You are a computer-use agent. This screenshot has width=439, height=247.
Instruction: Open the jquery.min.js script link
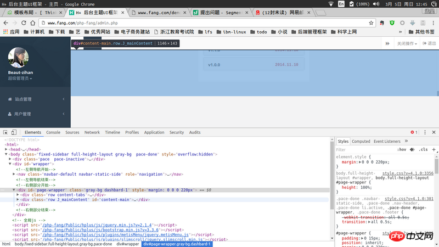pos(97,225)
